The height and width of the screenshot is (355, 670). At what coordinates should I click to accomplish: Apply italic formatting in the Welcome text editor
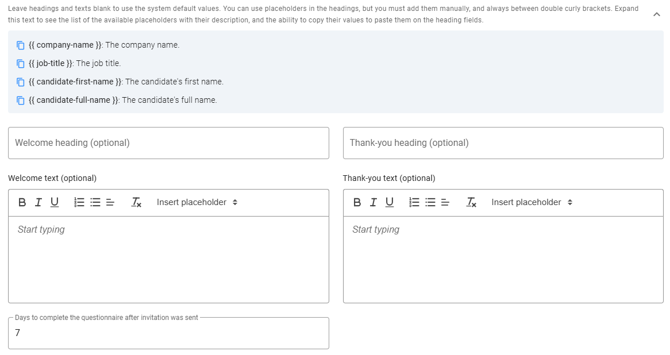click(38, 202)
